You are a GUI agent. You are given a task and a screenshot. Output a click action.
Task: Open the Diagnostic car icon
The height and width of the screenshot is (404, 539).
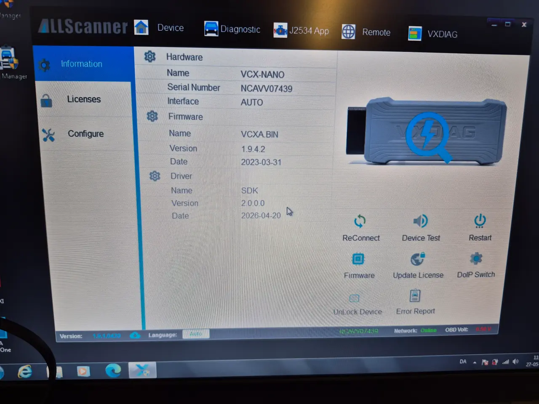pyautogui.click(x=211, y=29)
